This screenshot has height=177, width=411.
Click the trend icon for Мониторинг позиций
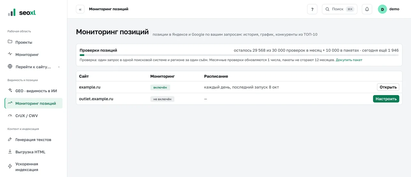[x=10, y=103]
